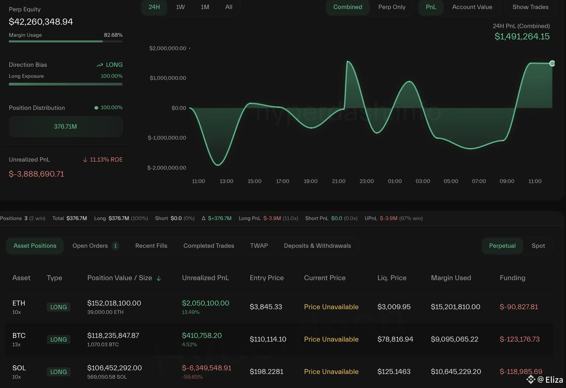566x388 pixels.
Task: Open the Deposits & Withdrawals tab
Action: coord(317,246)
